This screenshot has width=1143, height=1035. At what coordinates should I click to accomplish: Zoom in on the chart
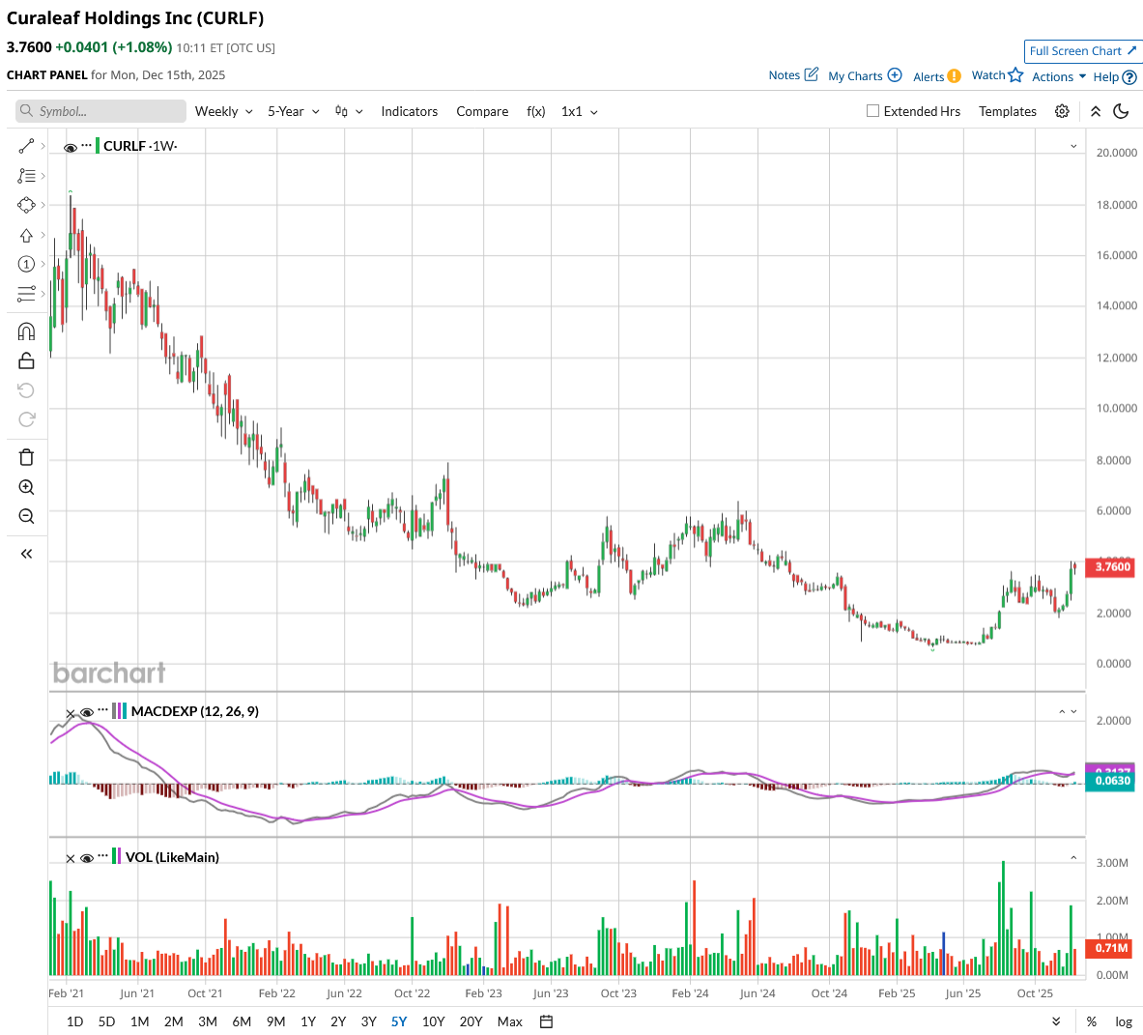pos(26,487)
